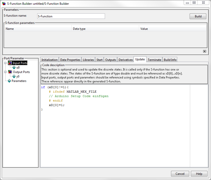The image size is (211, 180).
Task: Click the Parameters diamond icon in tree
Action: point(9,81)
